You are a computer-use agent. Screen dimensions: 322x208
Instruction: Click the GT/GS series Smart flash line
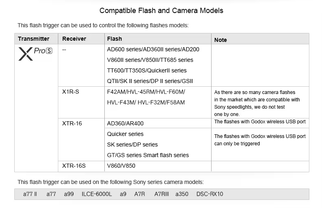click(x=148, y=155)
